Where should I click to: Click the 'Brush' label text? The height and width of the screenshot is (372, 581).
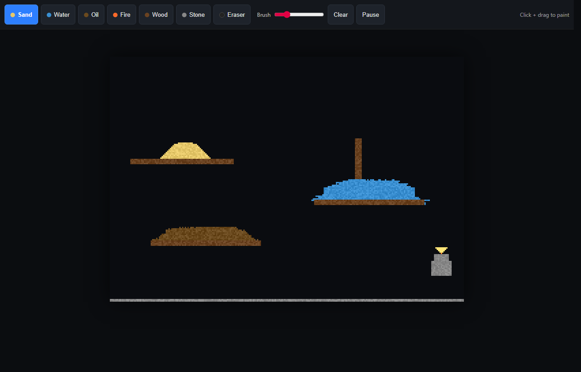(x=264, y=15)
